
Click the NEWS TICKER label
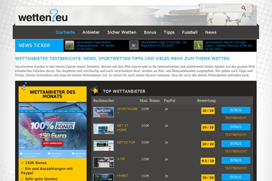[34, 45]
